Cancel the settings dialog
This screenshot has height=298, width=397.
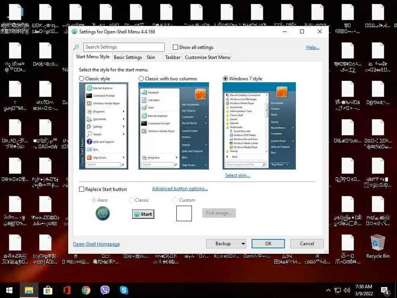tap(307, 244)
